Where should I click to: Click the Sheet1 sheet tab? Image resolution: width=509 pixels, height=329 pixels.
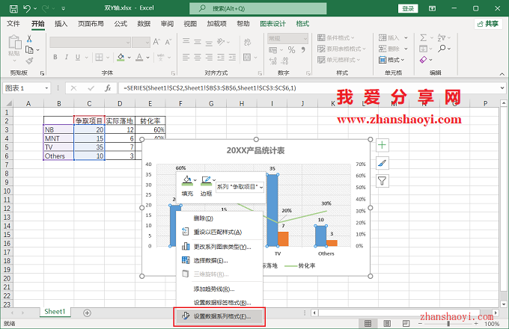[x=55, y=312]
